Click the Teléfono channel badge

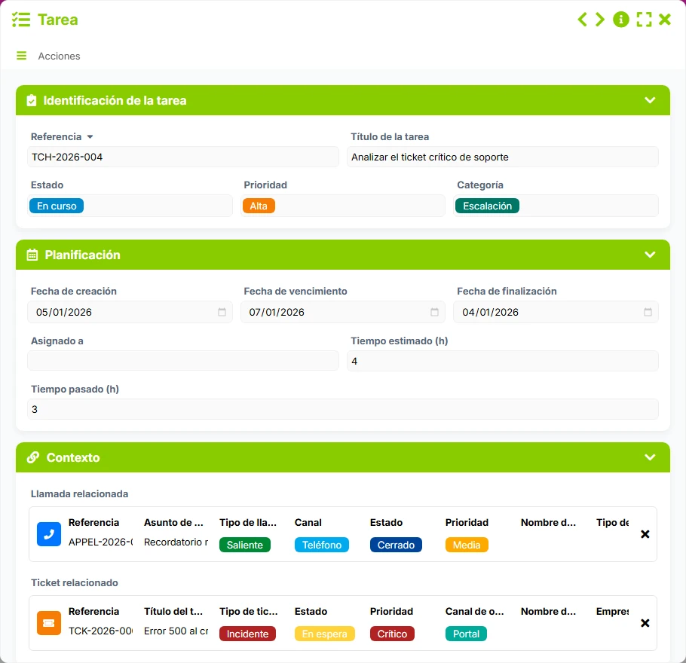coord(322,545)
